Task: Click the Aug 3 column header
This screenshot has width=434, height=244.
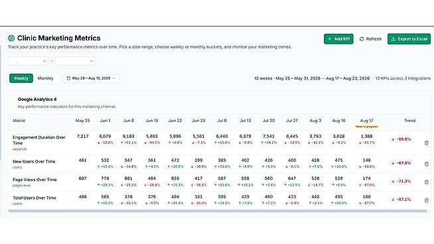Action: coord(315,121)
